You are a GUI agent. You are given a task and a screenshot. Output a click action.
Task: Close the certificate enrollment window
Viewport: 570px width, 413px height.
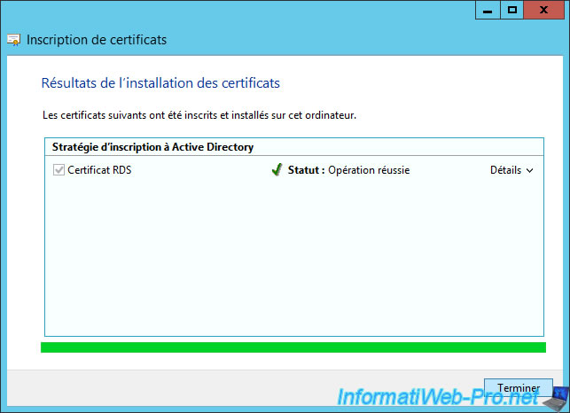click(x=543, y=10)
